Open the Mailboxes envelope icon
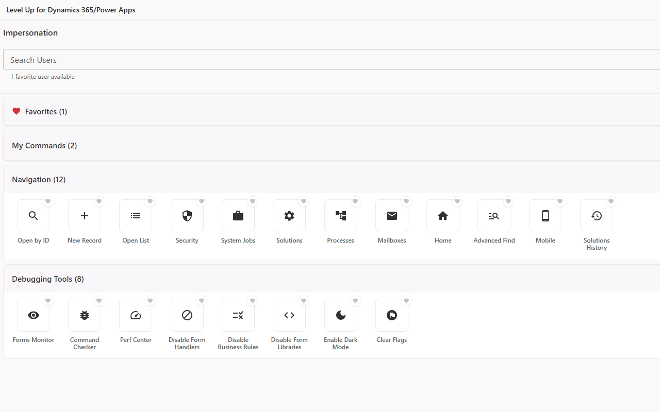This screenshot has width=660, height=412. (x=392, y=216)
